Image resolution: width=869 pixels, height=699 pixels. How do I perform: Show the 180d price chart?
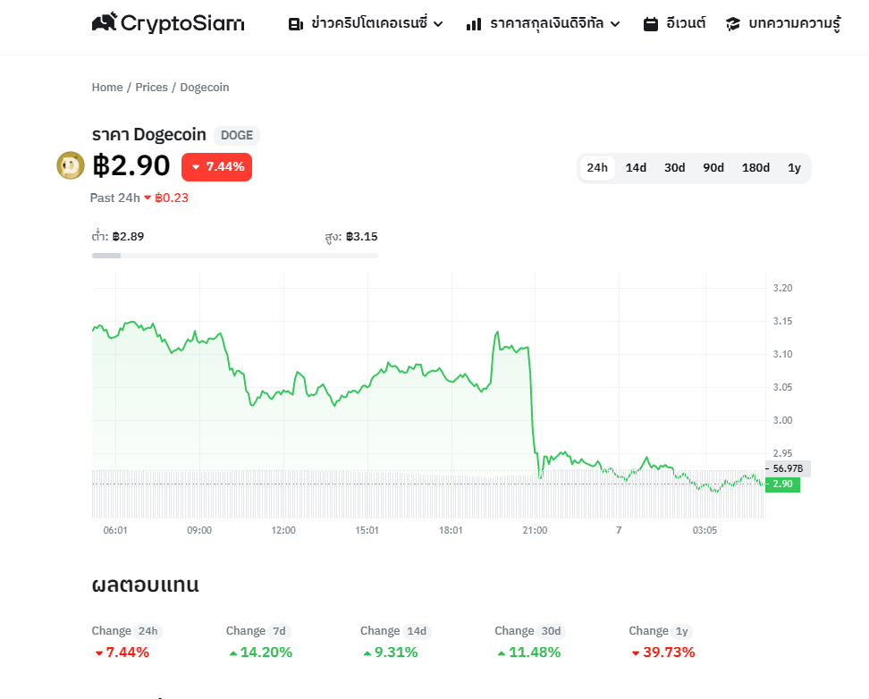click(756, 168)
